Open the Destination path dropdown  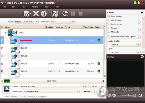pyautogui.click(x=78, y=91)
